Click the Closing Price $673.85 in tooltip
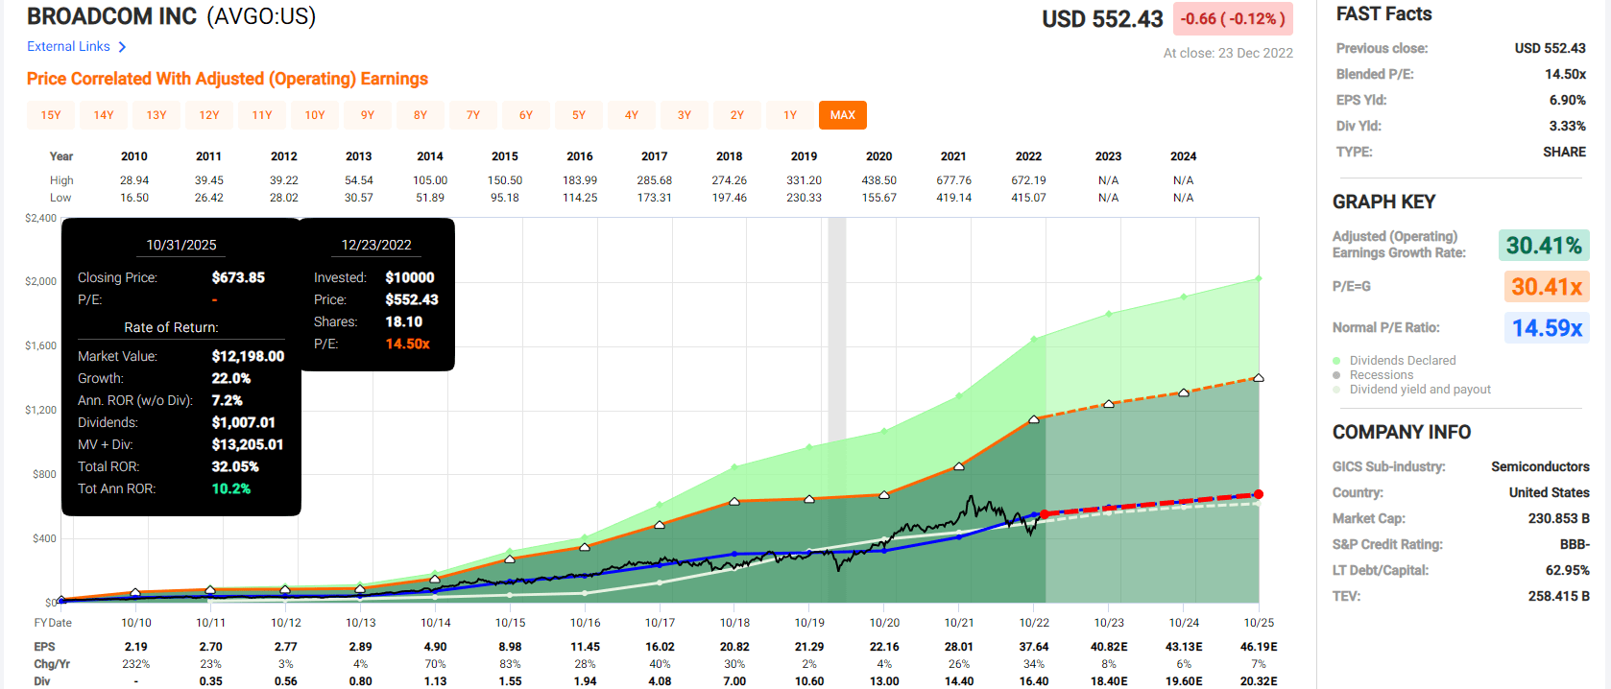 pos(238,277)
